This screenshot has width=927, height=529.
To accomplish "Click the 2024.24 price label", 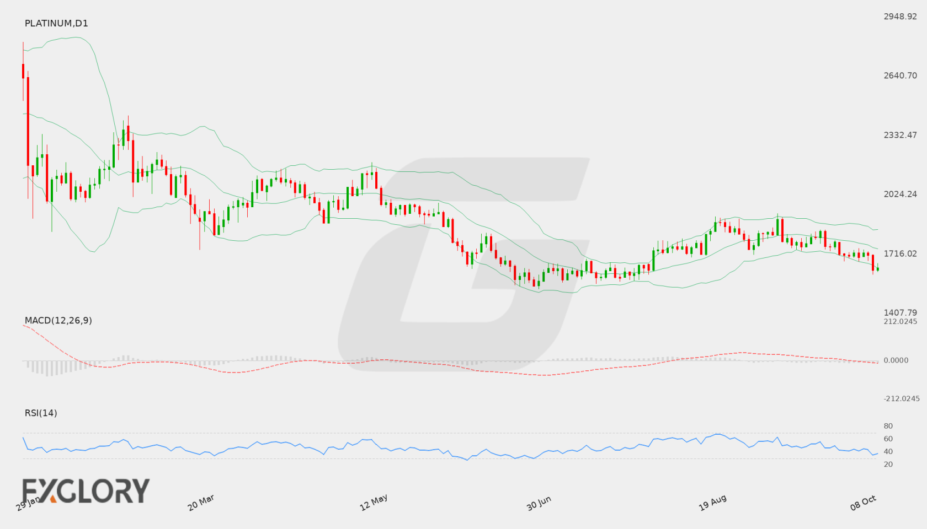I will [x=901, y=194].
